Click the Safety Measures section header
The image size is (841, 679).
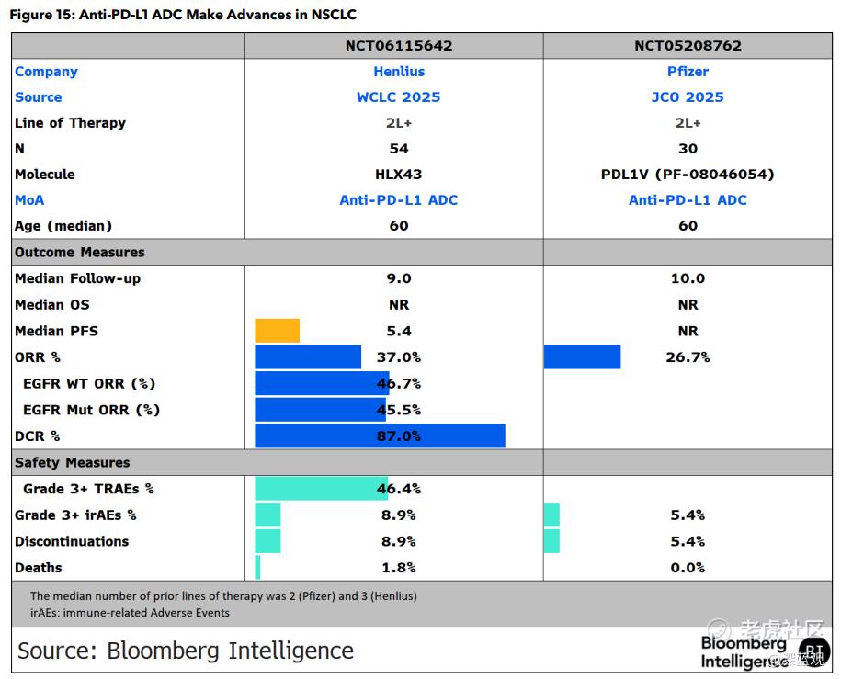pos(73,462)
